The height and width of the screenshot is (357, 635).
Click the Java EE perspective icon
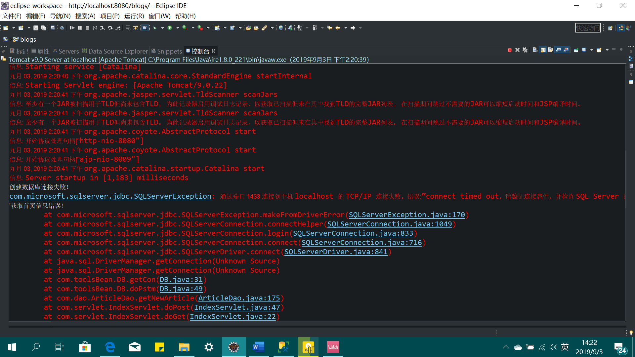pyautogui.click(x=621, y=28)
